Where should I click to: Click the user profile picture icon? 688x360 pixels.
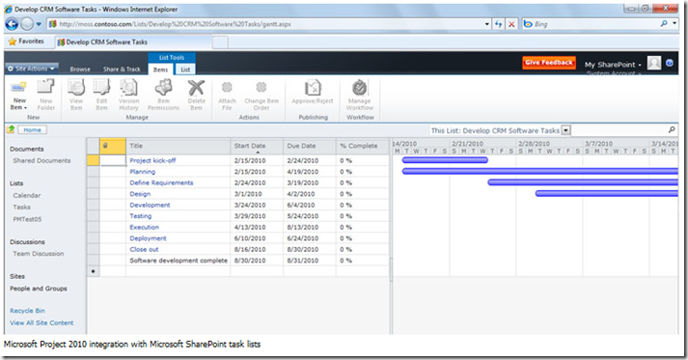pos(654,64)
